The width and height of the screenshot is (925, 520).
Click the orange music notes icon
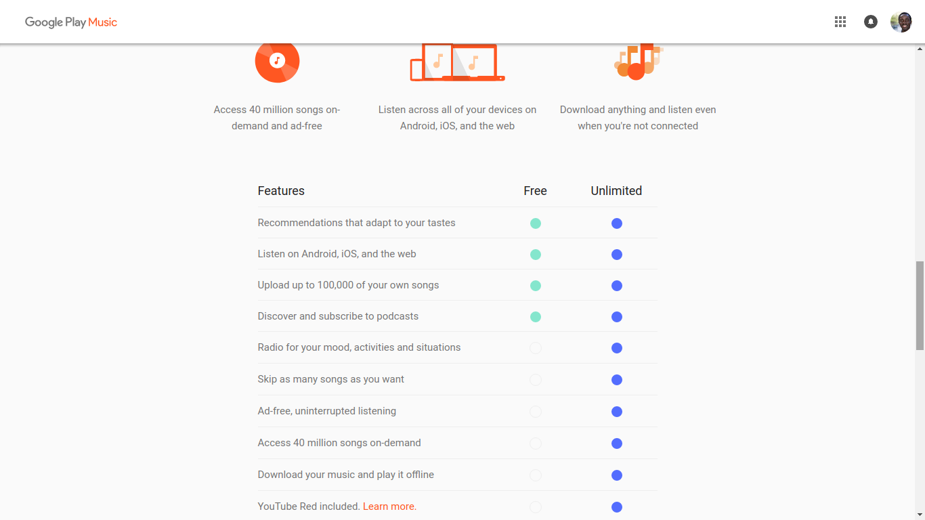tap(638, 62)
